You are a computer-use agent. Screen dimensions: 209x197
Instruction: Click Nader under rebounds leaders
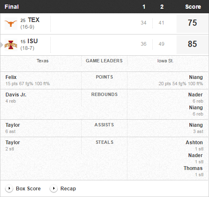(195, 95)
